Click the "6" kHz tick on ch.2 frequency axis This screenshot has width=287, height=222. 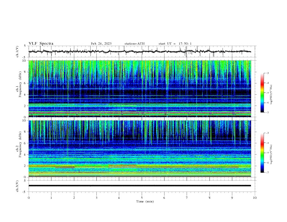coord(25,143)
